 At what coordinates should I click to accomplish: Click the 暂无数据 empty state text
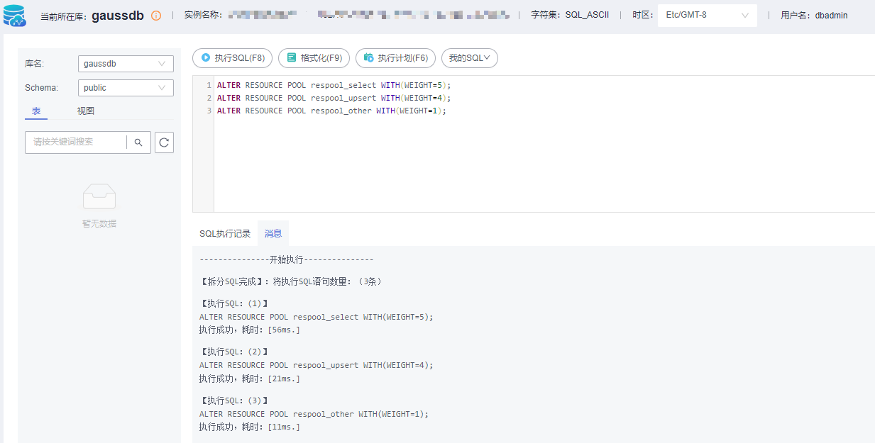99,223
